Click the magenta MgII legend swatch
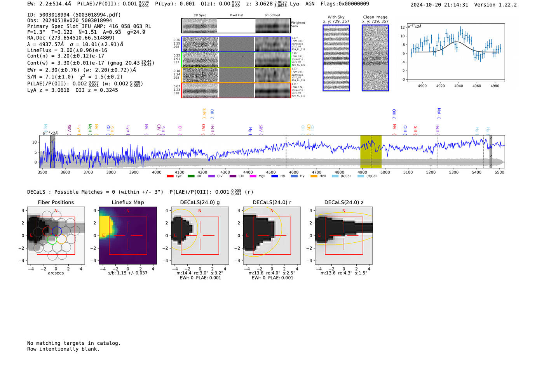 (x=253, y=176)
